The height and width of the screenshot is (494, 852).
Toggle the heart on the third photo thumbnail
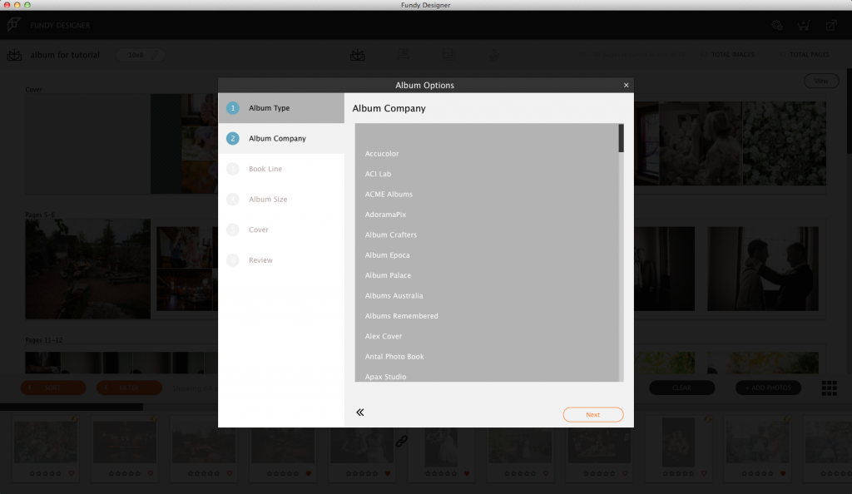click(x=230, y=473)
